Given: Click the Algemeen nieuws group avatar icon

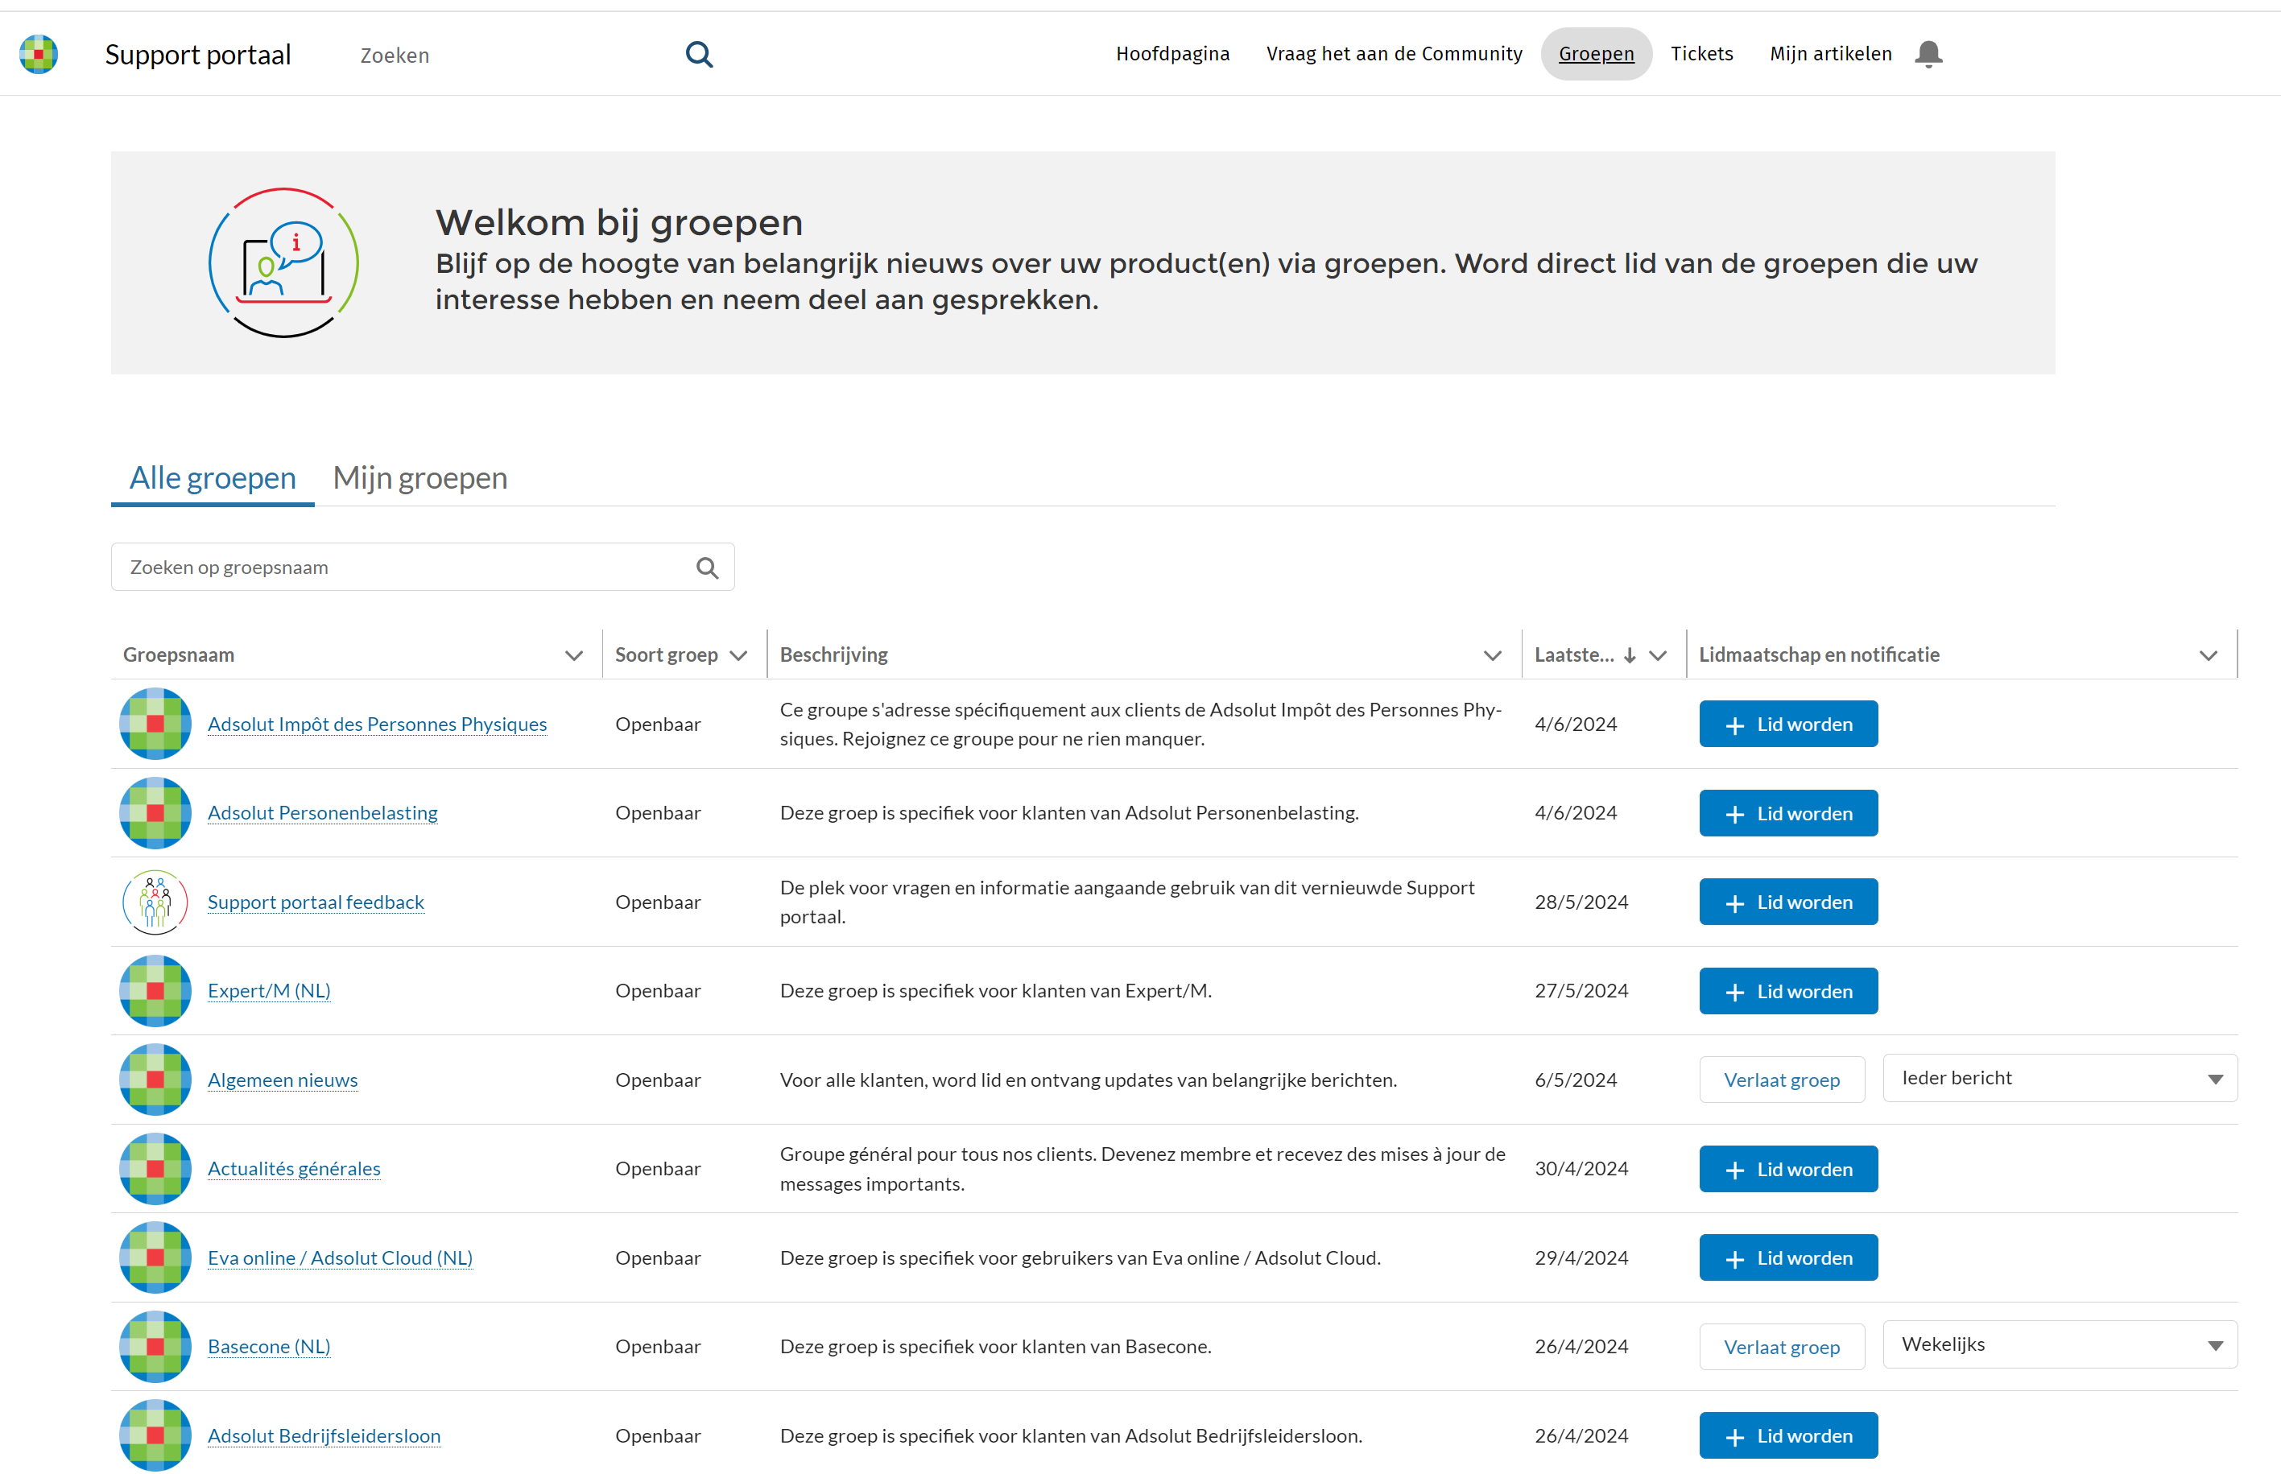Looking at the screenshot, I should [155, 1080].
